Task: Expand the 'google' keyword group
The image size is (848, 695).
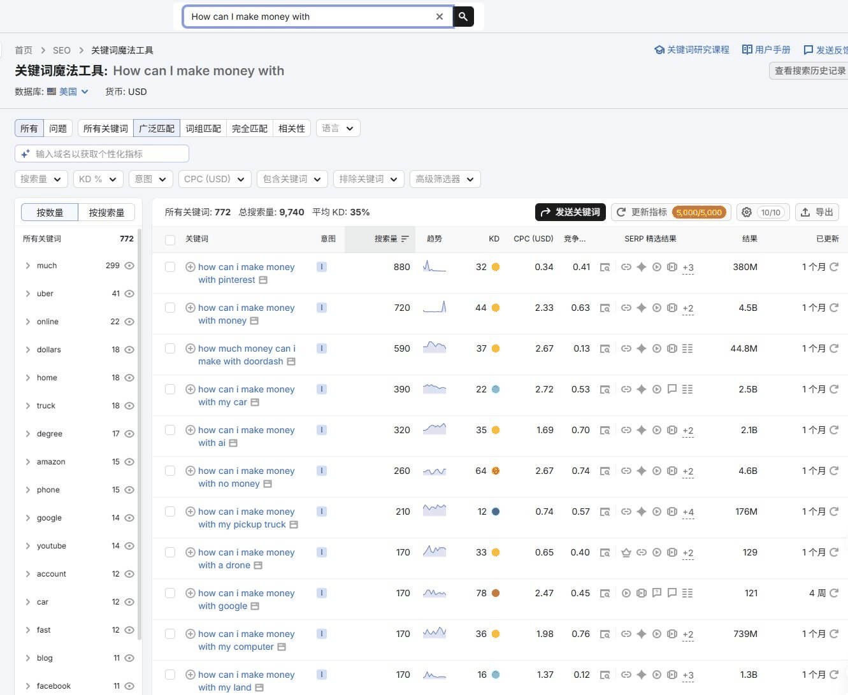Action: tap(27, 518)
